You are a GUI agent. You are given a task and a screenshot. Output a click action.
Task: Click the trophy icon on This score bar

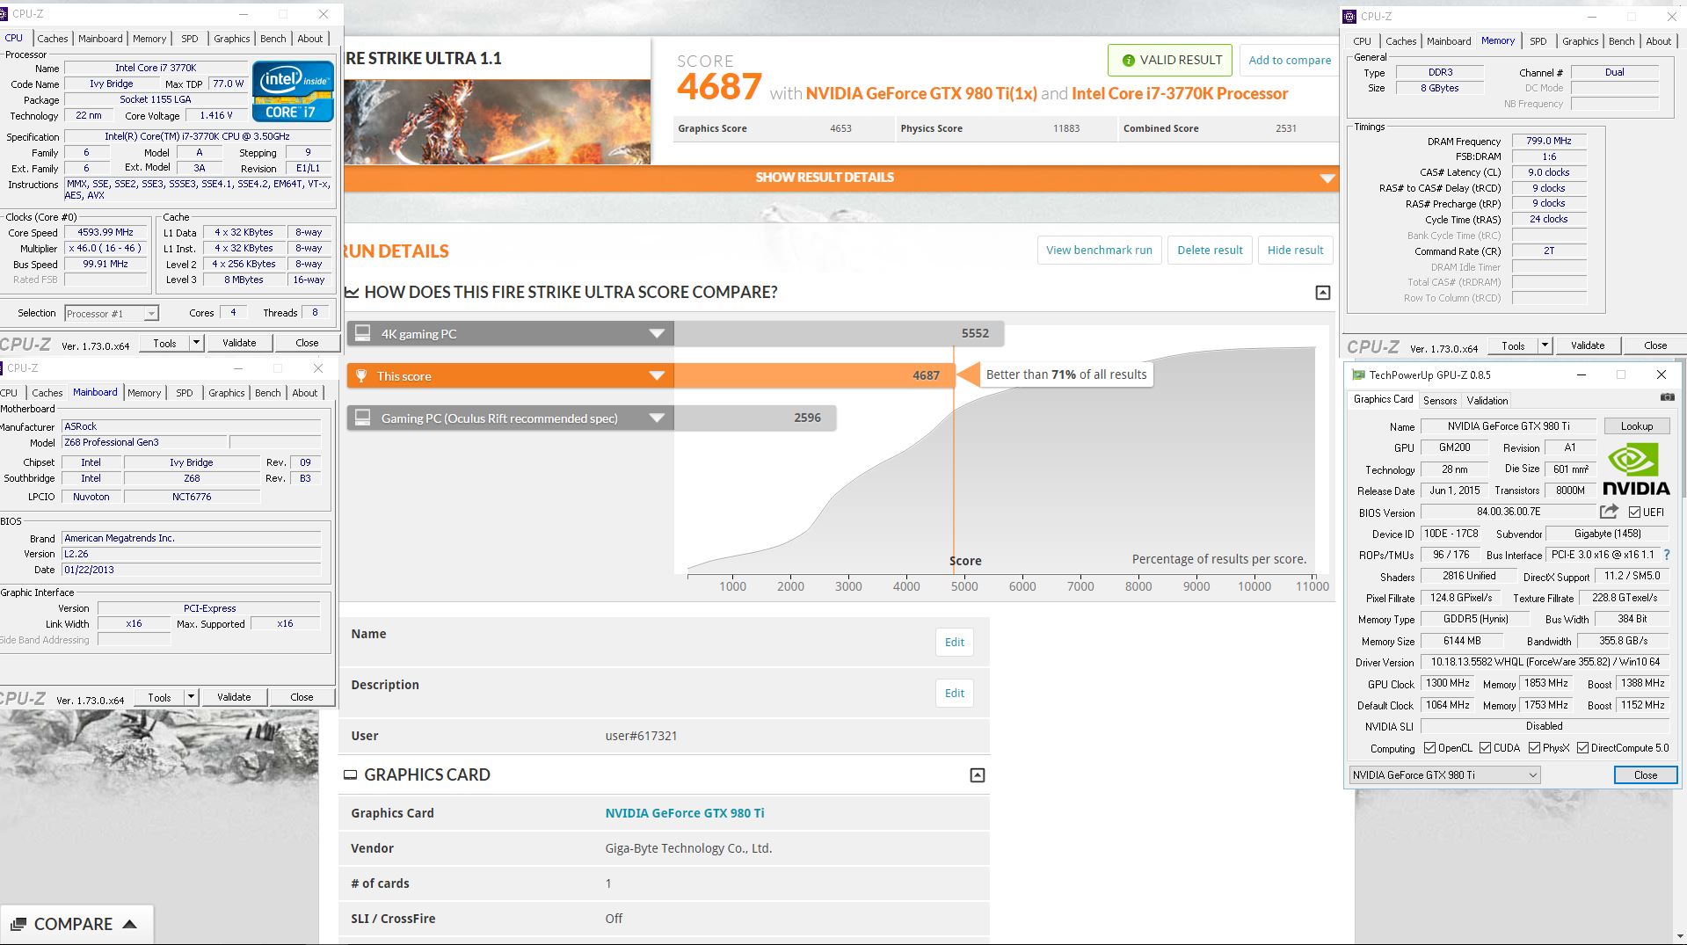click(x=361, y=375)
